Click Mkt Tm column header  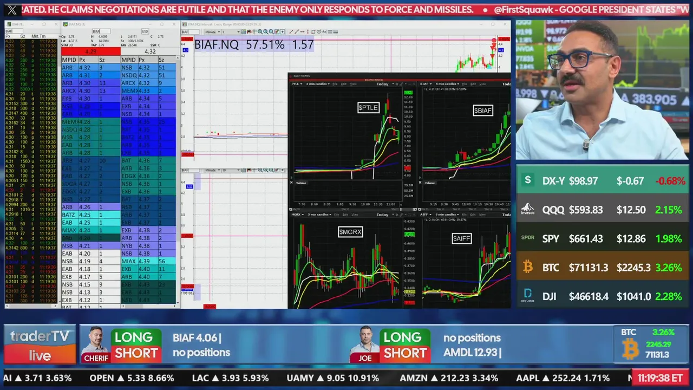coord(38,36)
